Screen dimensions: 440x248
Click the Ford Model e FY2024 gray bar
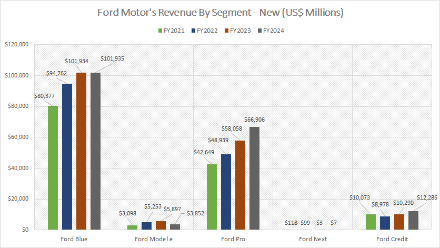click(175, 227)
